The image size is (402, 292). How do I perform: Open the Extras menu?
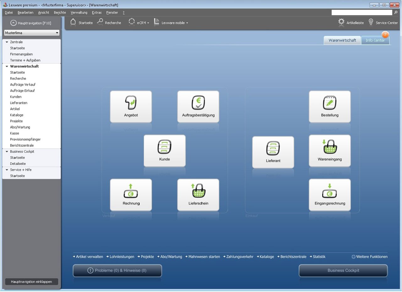(97, 13)
